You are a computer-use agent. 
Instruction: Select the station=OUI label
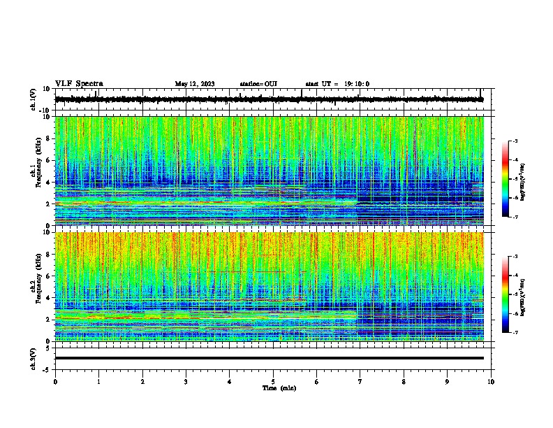pos(258,84)
